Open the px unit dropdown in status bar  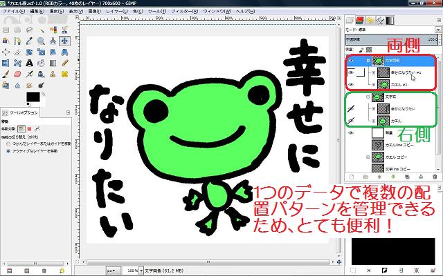(114, 270)
